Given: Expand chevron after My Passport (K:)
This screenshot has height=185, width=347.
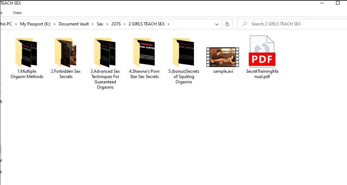Looking at the screenshot, I should 54,24.
